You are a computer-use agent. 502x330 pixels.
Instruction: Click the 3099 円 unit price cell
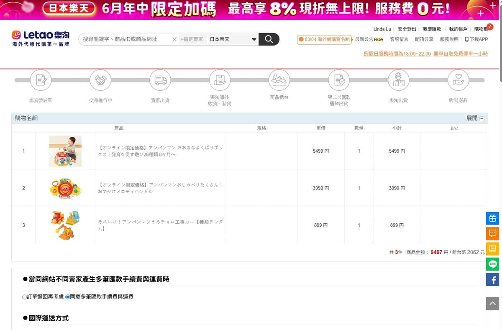coord(321,188)
